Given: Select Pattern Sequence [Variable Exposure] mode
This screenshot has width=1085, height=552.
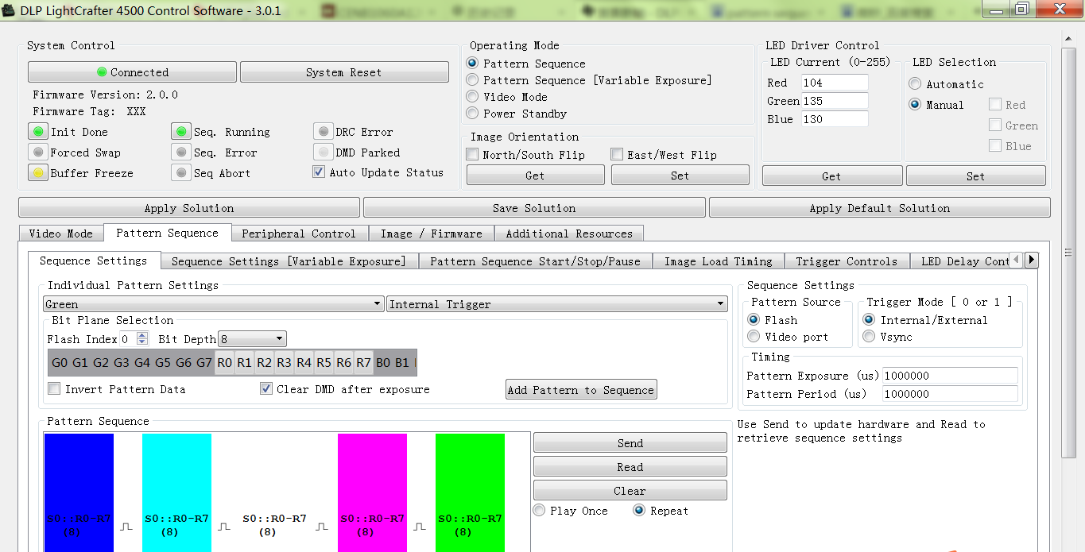Looking at the screenshot, I should (472, 80).
